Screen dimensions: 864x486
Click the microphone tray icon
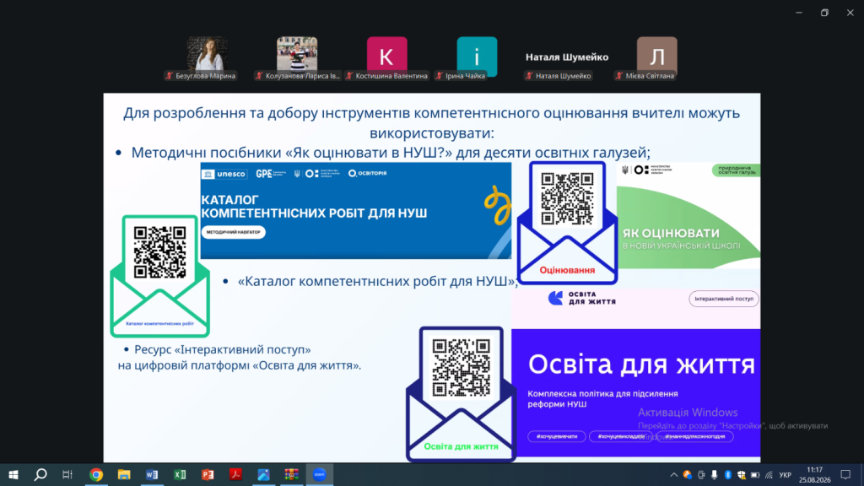click(x=714, y=475)
